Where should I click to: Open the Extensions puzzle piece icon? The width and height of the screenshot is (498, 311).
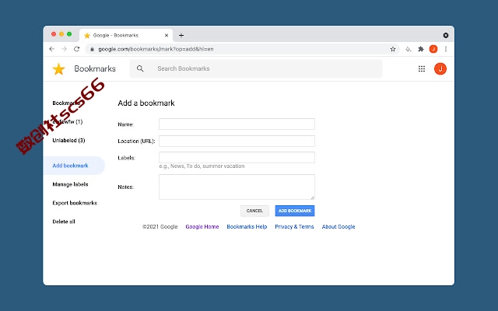tap(421, 49)
